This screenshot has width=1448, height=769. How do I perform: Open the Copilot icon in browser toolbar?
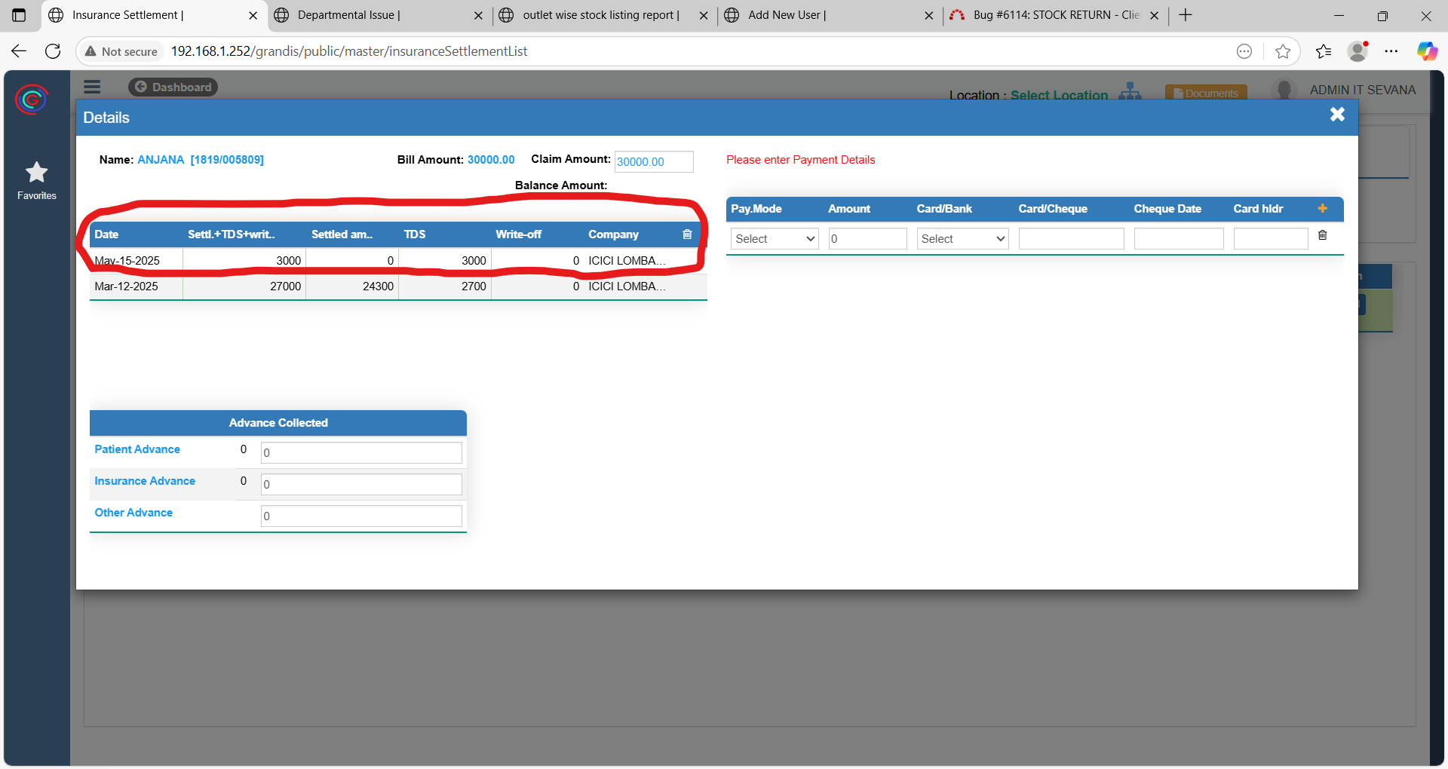1426,51
